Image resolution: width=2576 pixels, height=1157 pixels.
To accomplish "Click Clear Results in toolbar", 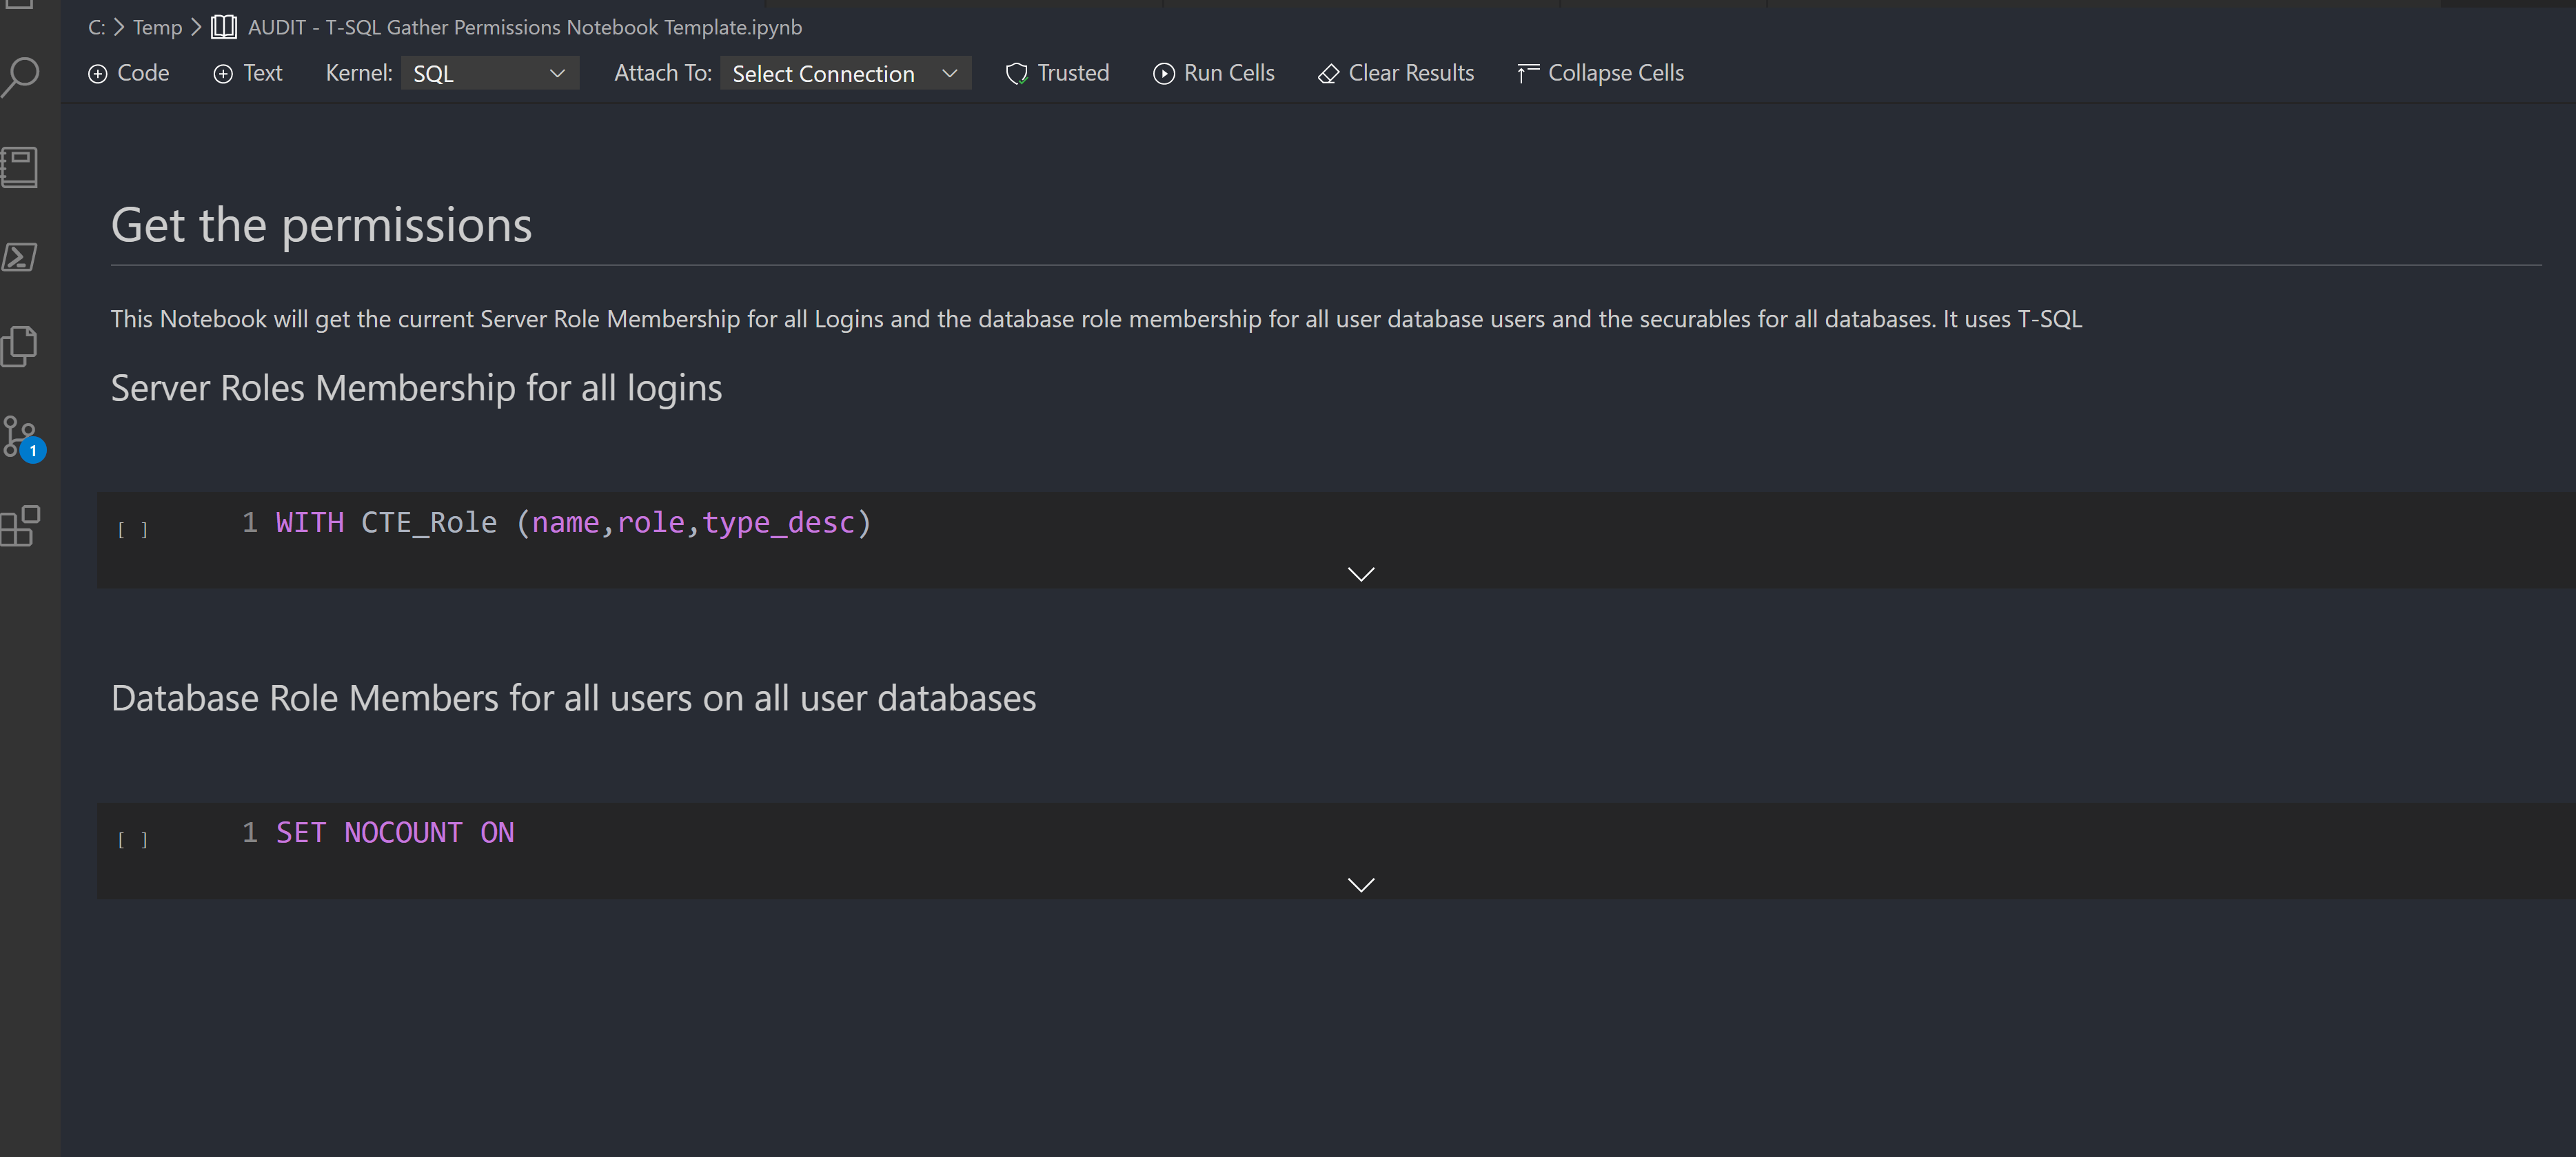I will point(1396,73).
